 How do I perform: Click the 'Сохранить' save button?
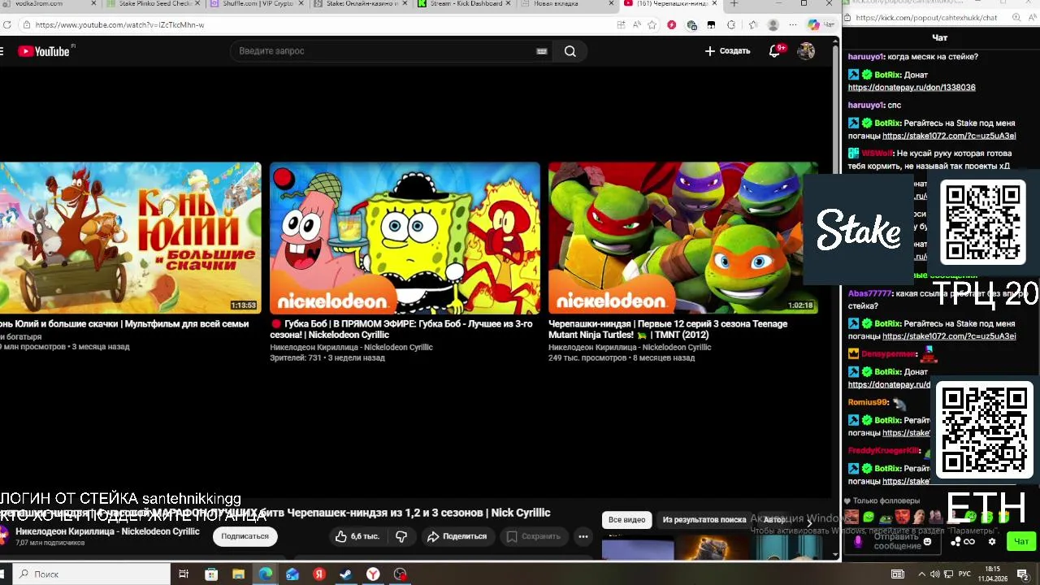[534, 536]
